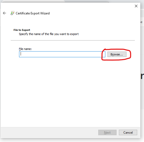Click the File name: label
The height and width of the screenshot is (142, 144).
(x=25, y=49)
